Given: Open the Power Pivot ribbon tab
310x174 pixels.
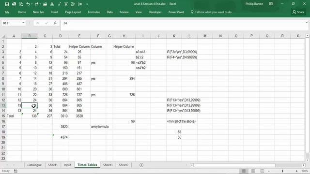Looking at the screenshot, I should tap(176, 12).
